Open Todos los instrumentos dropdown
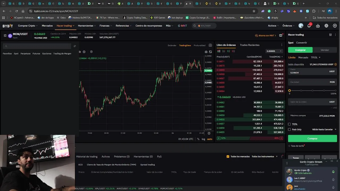The image size is (340, 191). [265, 157]
